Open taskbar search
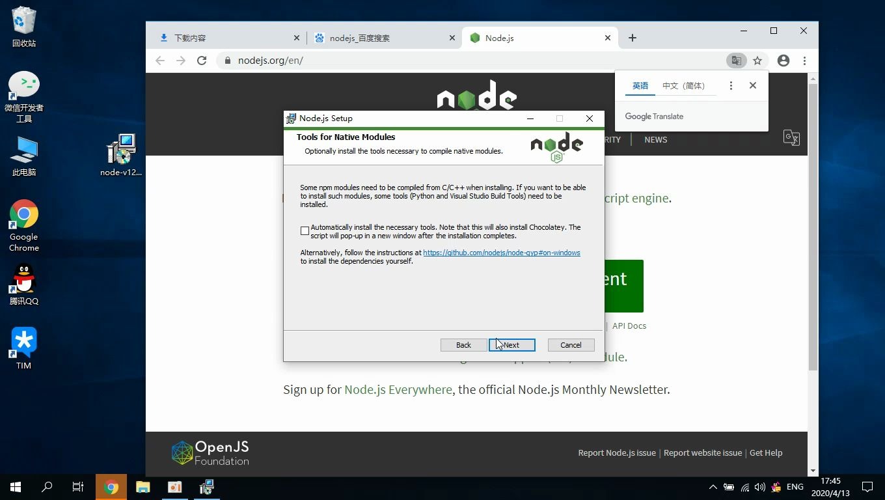This screenshot has width=885, height=500. click(x=47, y=487)
